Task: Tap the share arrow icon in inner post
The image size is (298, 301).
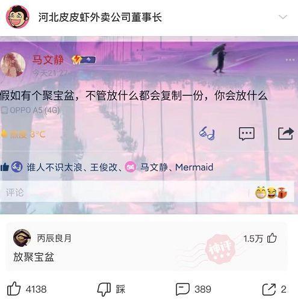Action: (286, 133)
